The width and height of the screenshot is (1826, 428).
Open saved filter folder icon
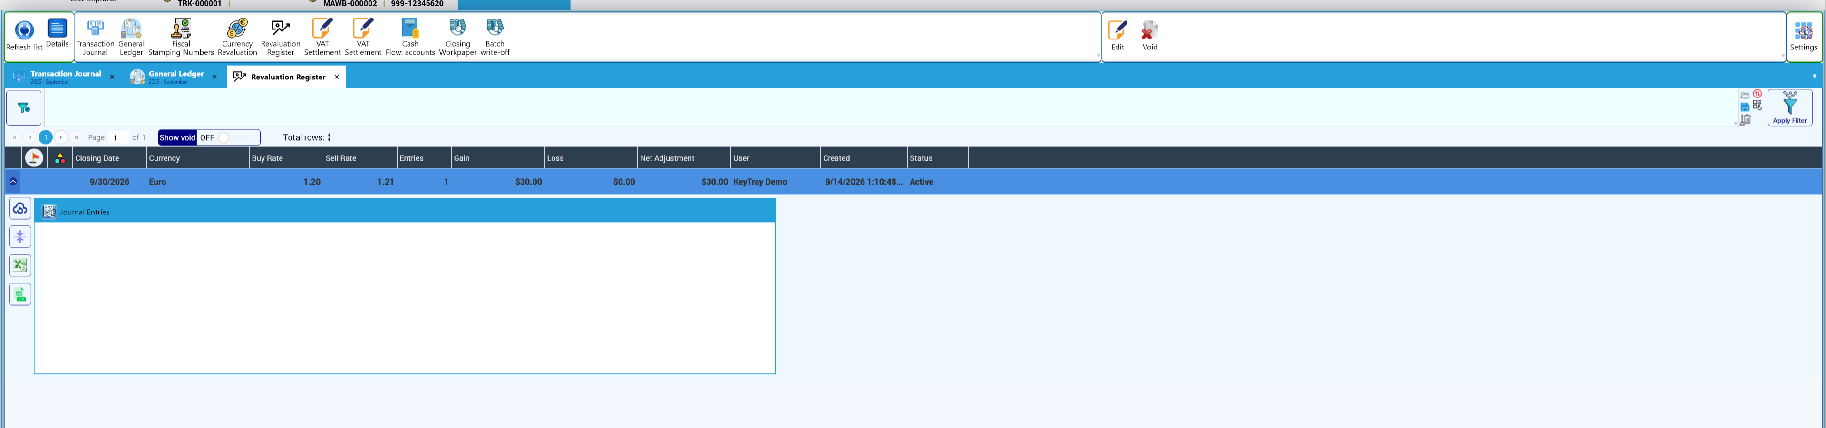(1745, 96)
